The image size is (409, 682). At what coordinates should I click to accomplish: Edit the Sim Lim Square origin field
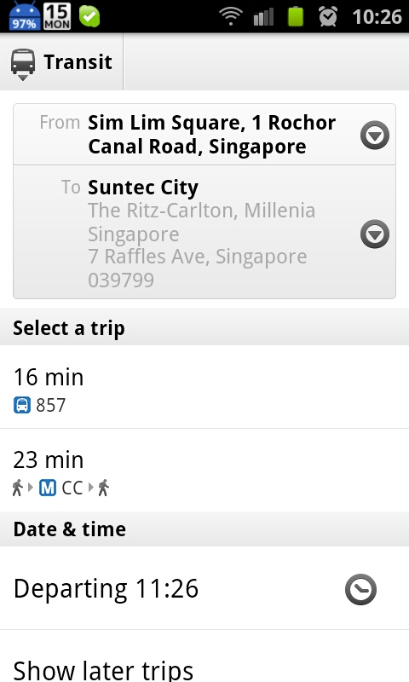click(204, 135)
